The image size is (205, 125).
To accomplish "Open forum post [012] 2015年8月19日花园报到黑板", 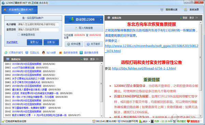I will tap(27, 104).
